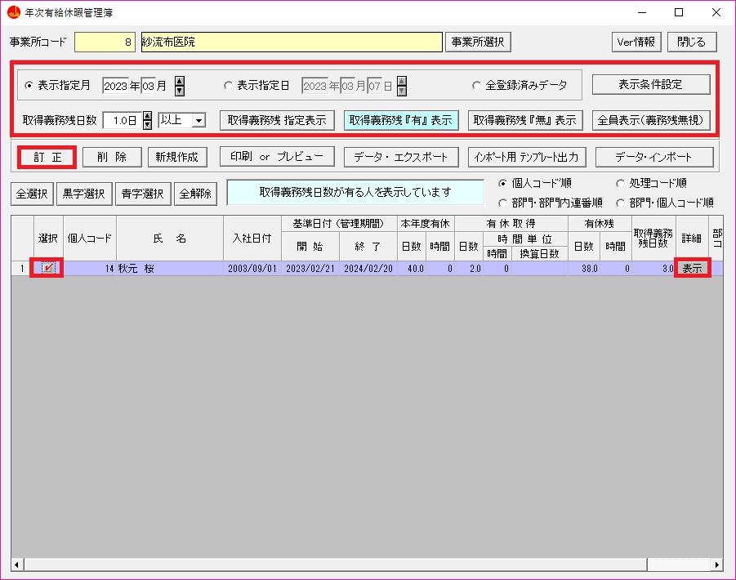This screenshot has width=736, height=580.
Task: Click the month field 03 in 表示指定月
Action: click(x=149, y=86)
